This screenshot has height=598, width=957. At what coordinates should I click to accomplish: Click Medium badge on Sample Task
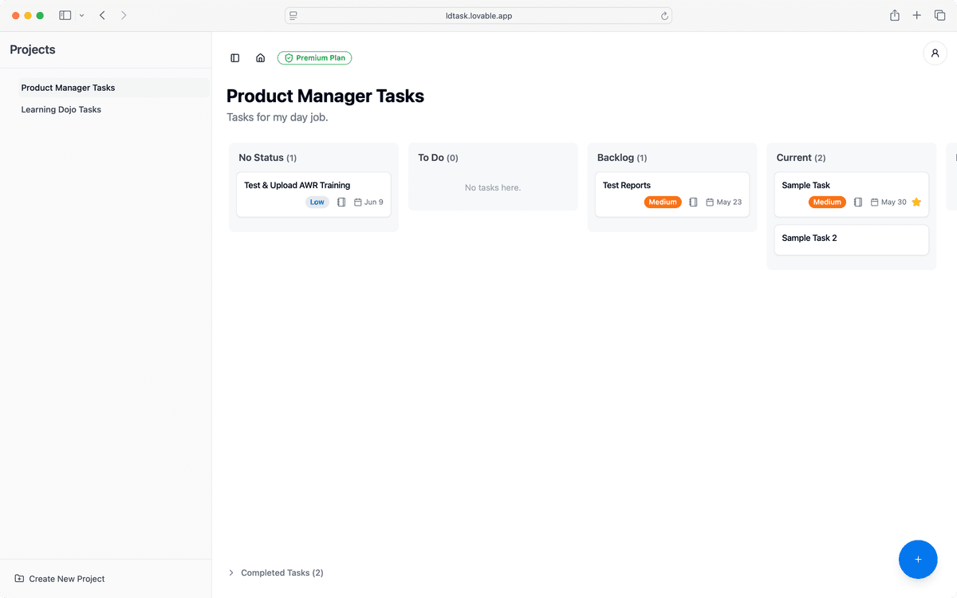tap(827, 203)
